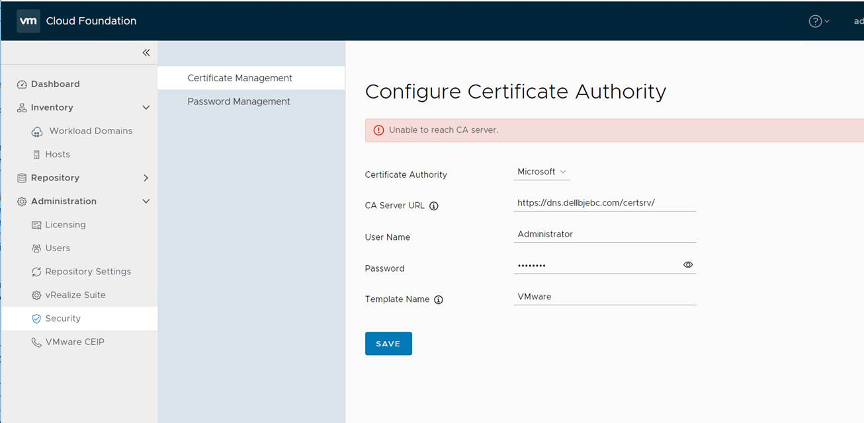
Task: Click the Inventory hierarchy icon
Action: pyautogui.click(x=22, y=108)
